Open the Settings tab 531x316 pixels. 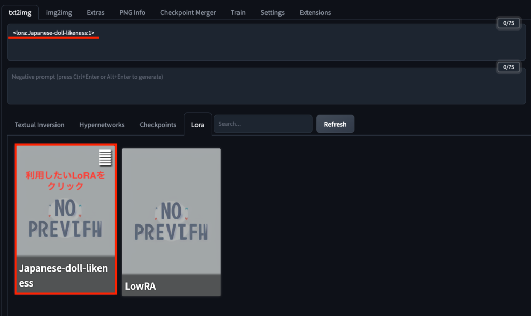(x=272, y=12)
